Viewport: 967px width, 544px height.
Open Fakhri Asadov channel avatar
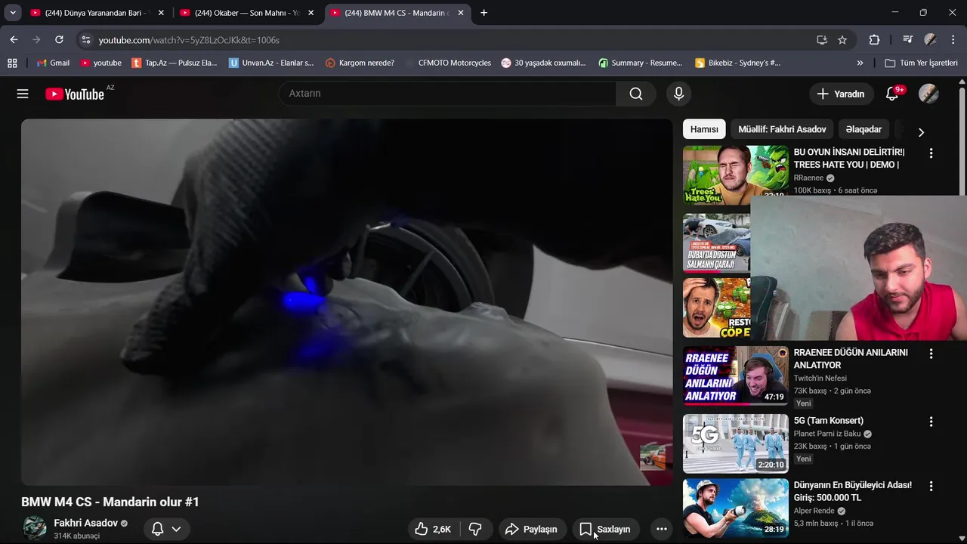point(34,528)
